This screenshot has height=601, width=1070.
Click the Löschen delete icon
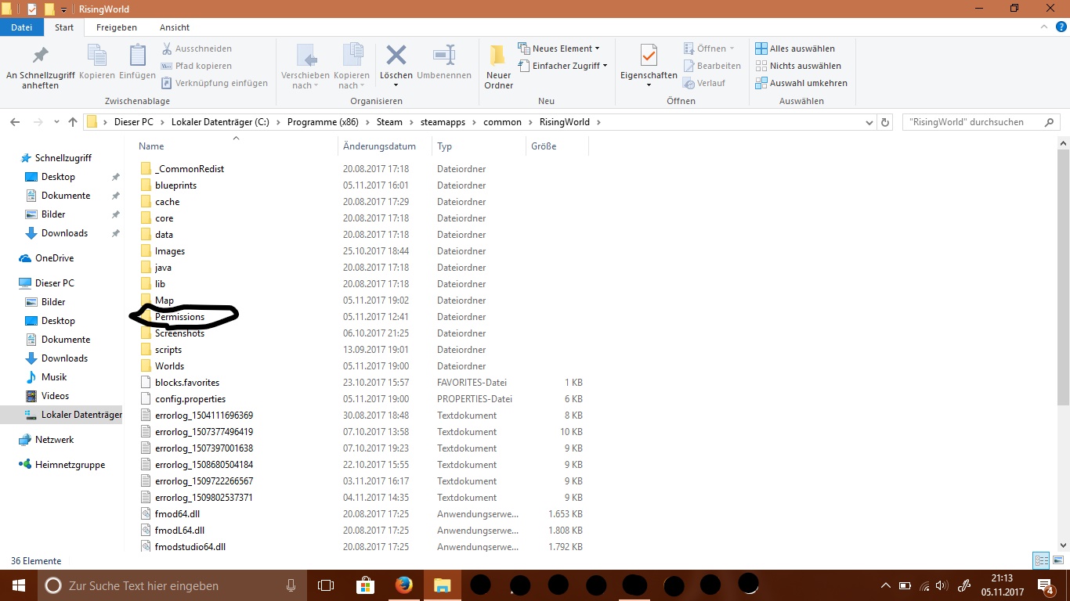pos(396,57)
